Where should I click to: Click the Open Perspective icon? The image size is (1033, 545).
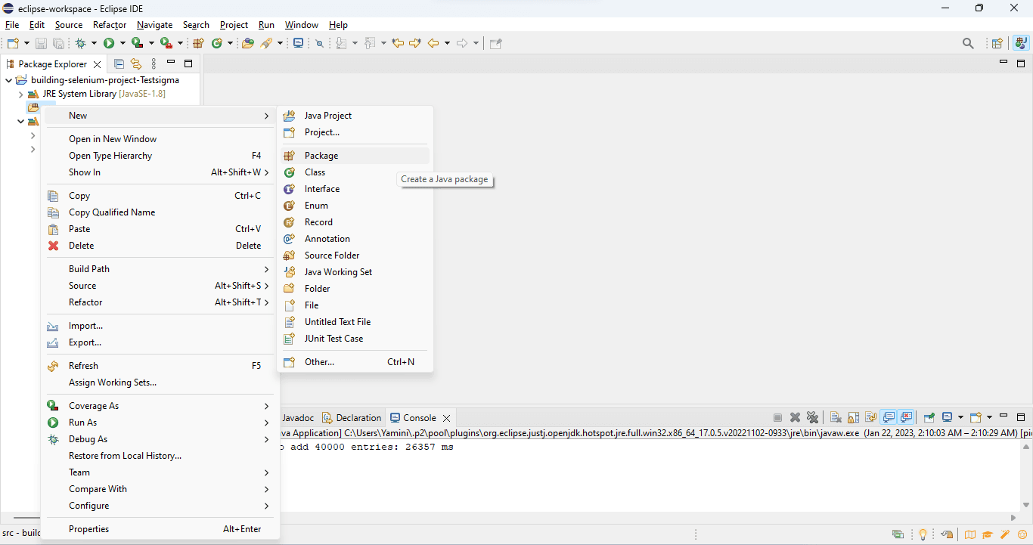point(997,44)
